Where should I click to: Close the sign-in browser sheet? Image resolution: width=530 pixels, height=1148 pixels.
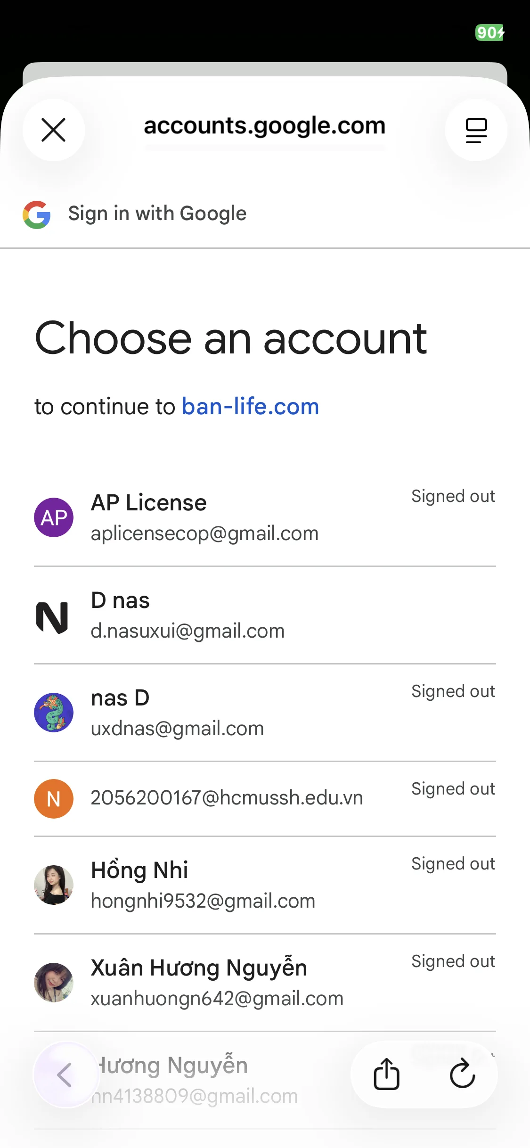54,130
